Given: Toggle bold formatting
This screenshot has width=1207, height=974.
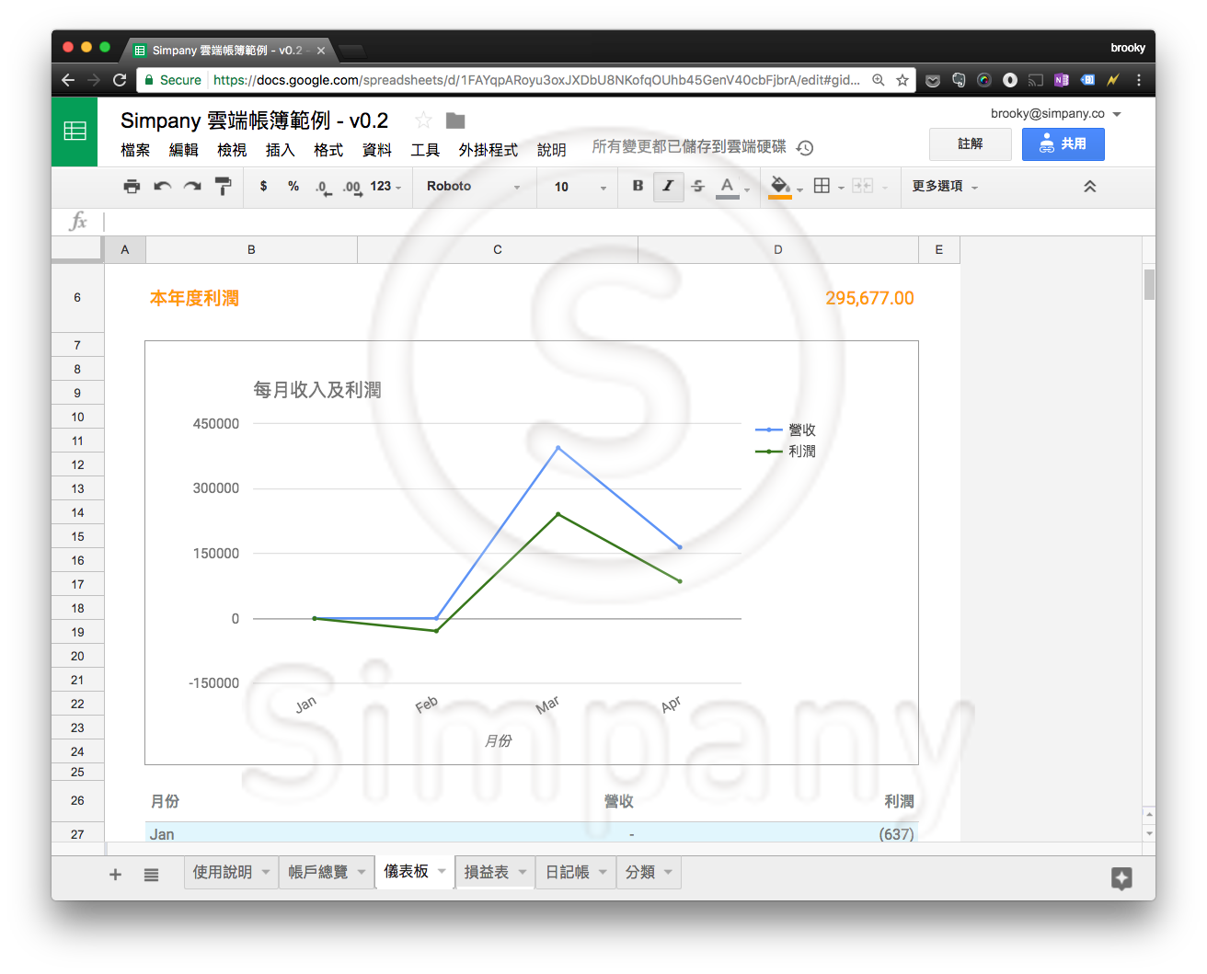Looking at the screenshot, I should point(638,186).
